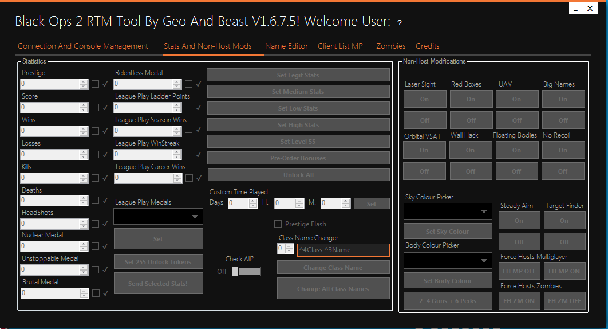Turn Orbital VSAT On

click(424, 150)
